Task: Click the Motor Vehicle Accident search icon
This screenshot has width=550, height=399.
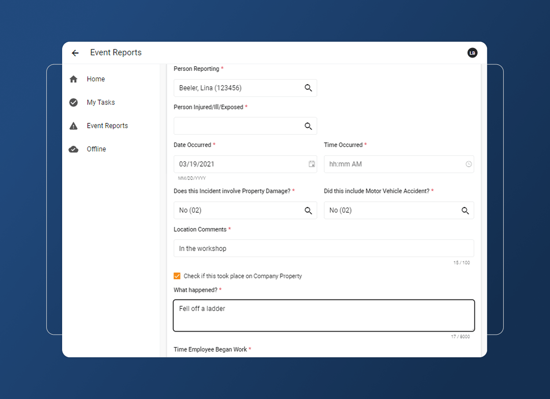Action: pyautogui.click(x=465, y=210)
